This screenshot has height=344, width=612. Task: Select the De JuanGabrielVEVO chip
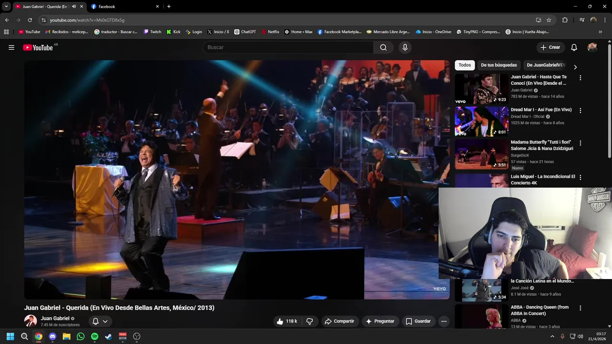click(x=546, y=65)
